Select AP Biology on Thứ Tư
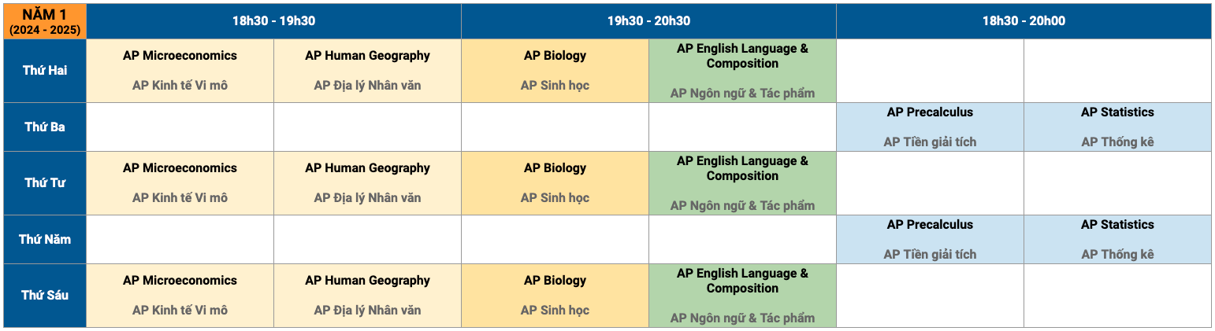This screenshot has height=331, width=1215. [555, 183]
